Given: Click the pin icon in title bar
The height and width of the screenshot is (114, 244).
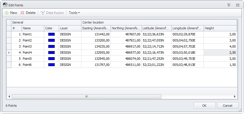Looking at the screenshot, I should [x=229, y=5].
